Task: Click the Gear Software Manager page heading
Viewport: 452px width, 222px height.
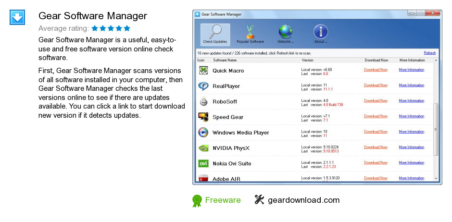Action: pyautogui.click(x=93, y=16)
